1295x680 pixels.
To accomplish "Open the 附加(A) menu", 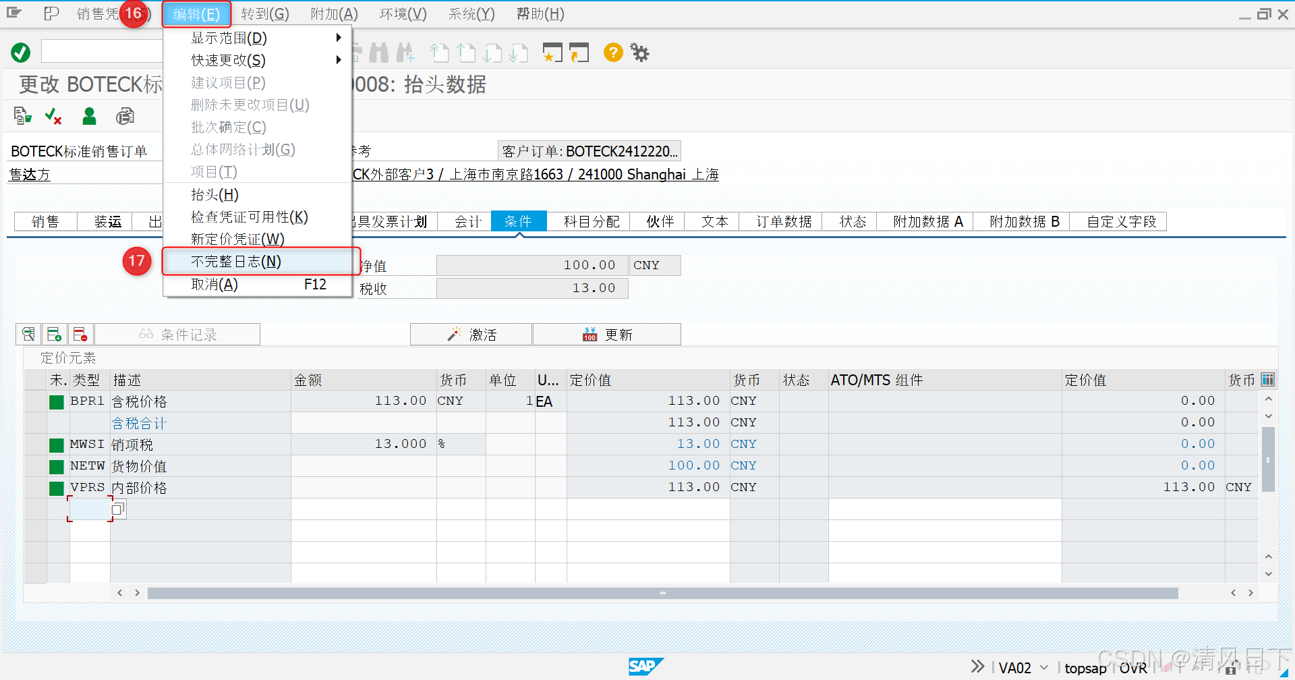I will coord(335,13).
